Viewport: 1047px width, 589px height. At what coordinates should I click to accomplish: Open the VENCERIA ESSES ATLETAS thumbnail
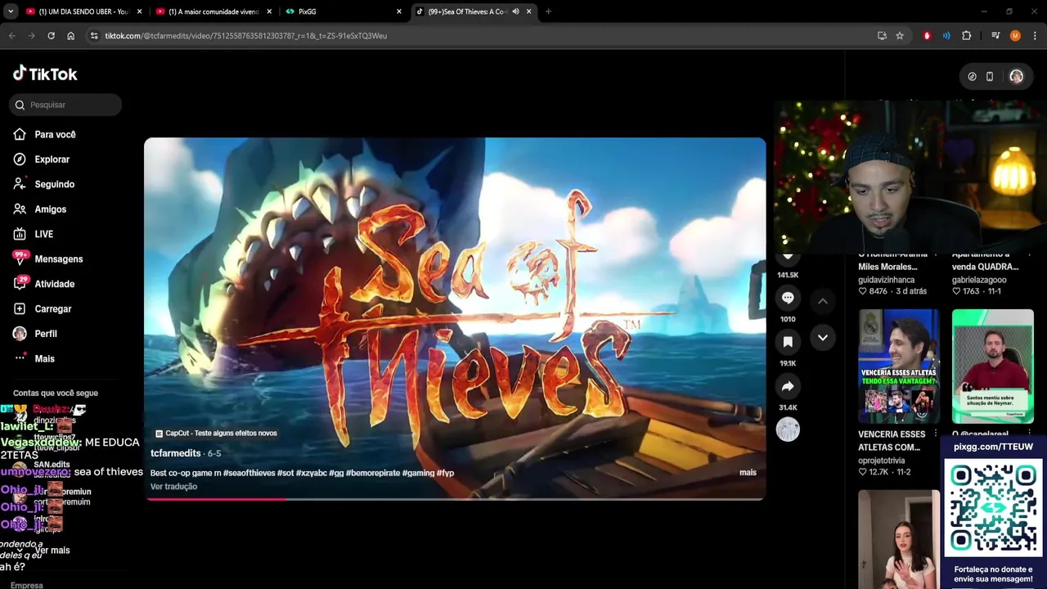[898, 366]
